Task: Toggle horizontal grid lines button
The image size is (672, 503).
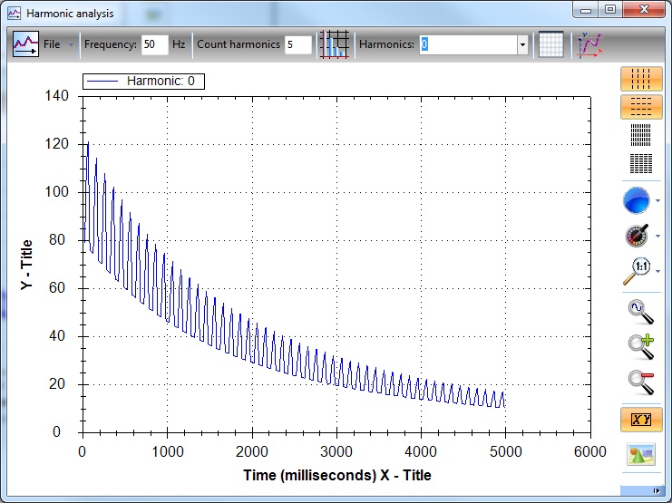Action: 641,107
